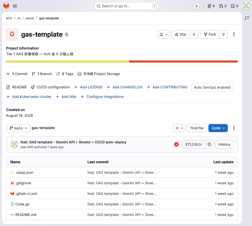
Task: Open the GitLab home logo
Action: click(6, 6)
